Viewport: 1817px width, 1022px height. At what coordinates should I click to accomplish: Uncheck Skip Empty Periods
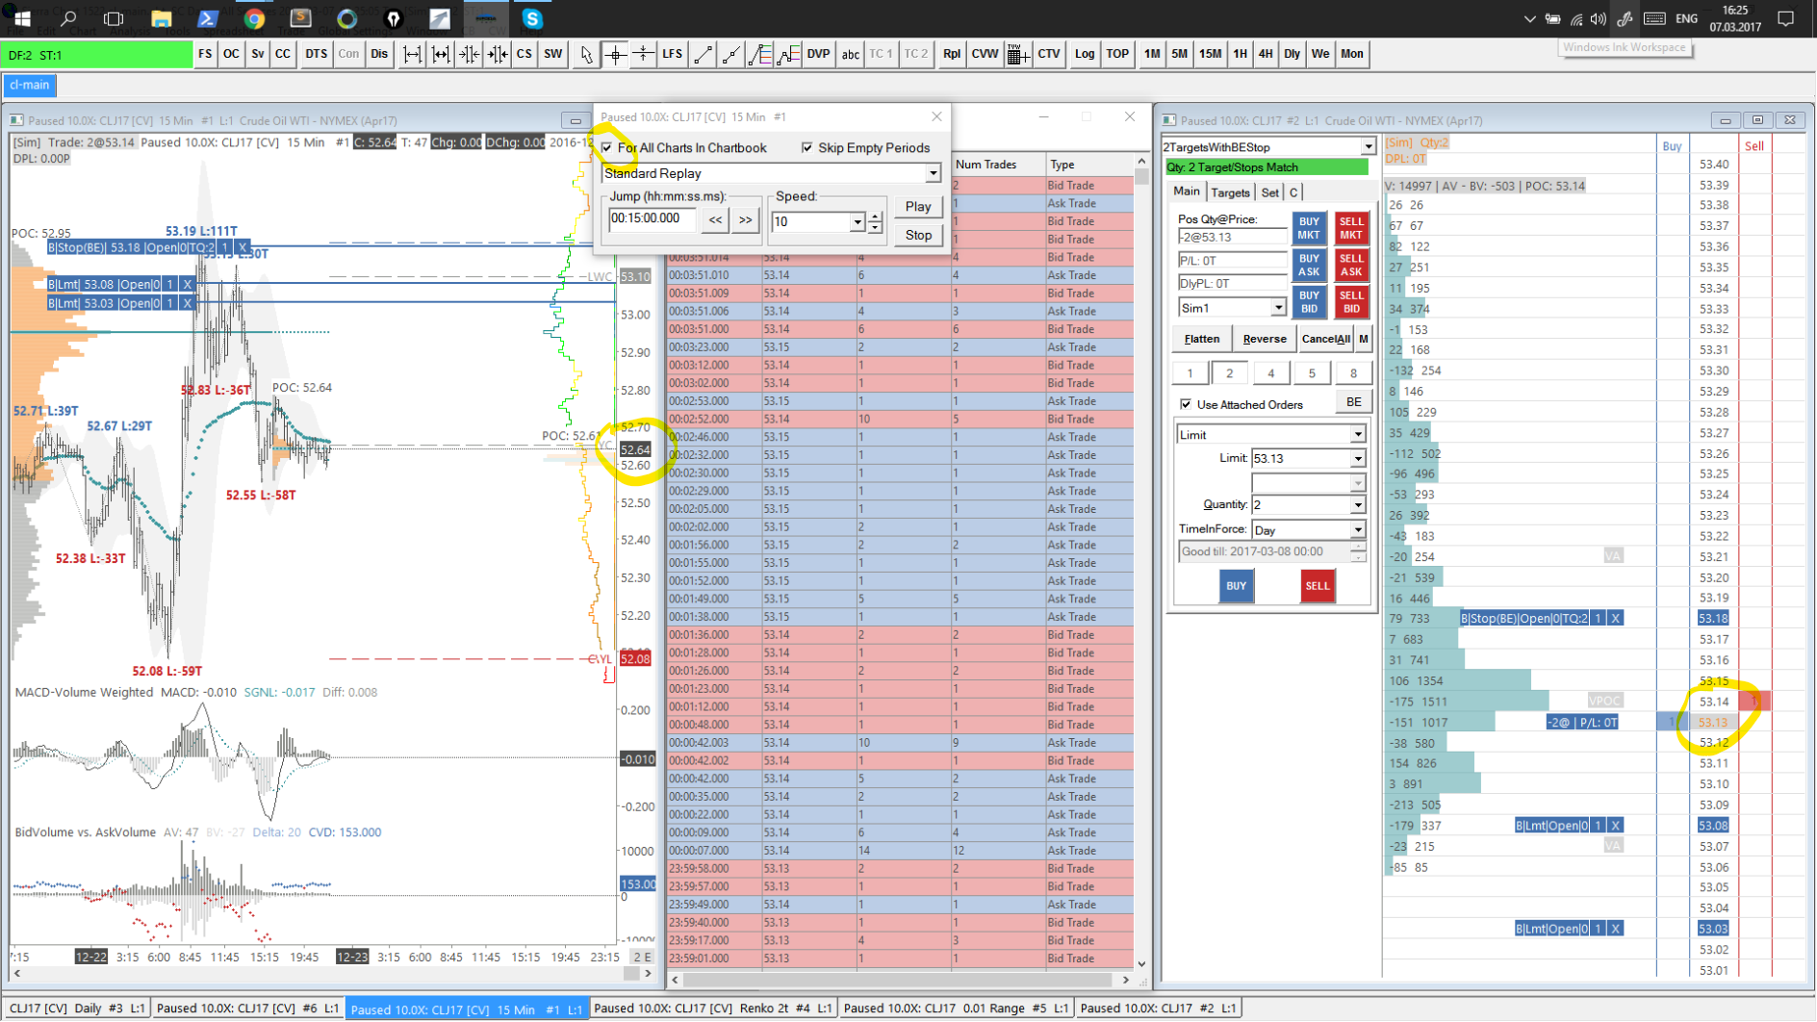point(807,148)
